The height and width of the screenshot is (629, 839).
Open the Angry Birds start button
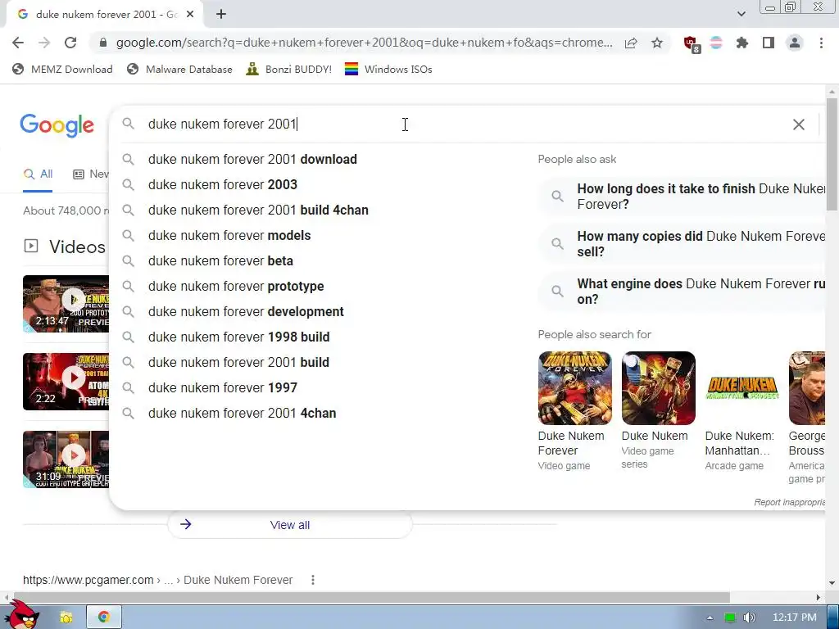(x=22, y=615)
